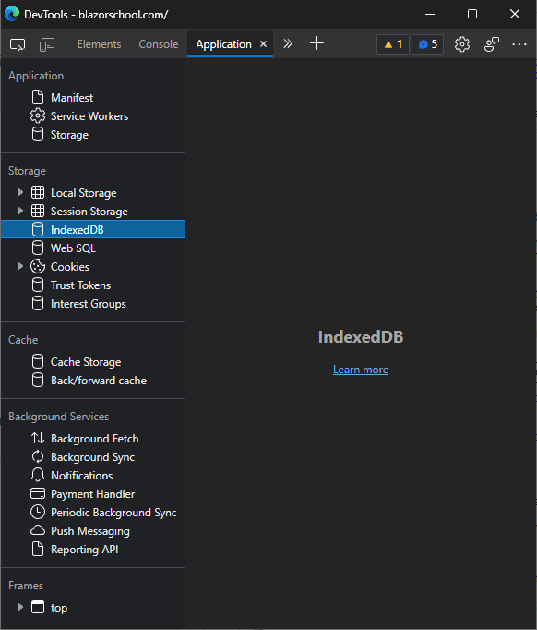Click the Periodic Background Sync clock icon

38,513
